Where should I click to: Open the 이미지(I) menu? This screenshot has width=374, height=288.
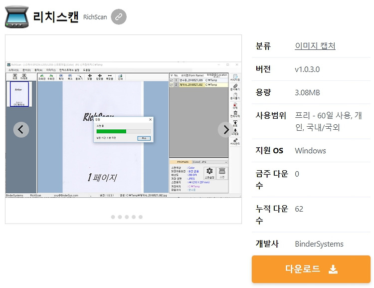pyautogui.click(x=51, y=70)
